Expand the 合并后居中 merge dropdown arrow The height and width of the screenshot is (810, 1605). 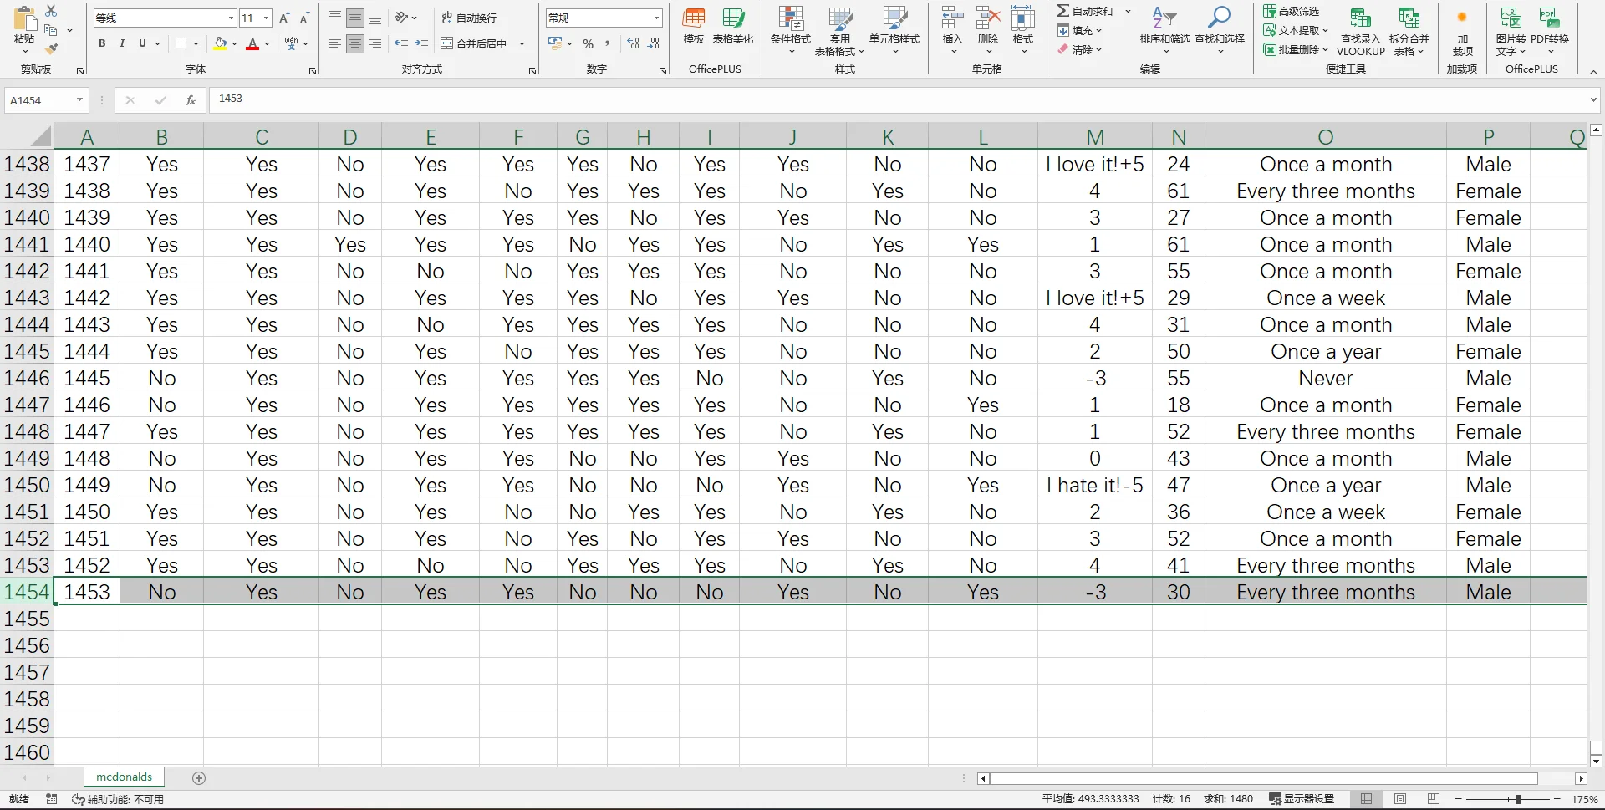pyautogui.click(x=522, y=43)
